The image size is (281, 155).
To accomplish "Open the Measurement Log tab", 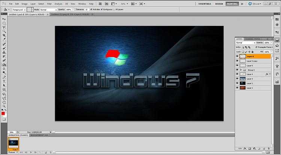I will pyautogui.click(x=39, y=135).
